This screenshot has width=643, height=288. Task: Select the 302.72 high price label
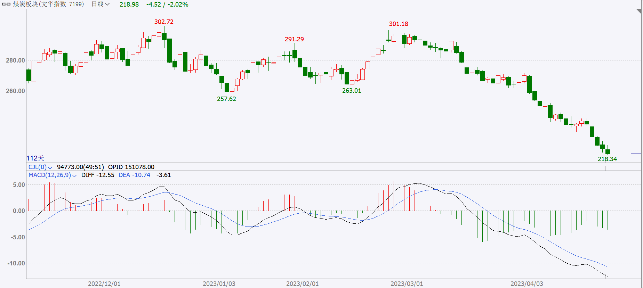tap(164, 22)
